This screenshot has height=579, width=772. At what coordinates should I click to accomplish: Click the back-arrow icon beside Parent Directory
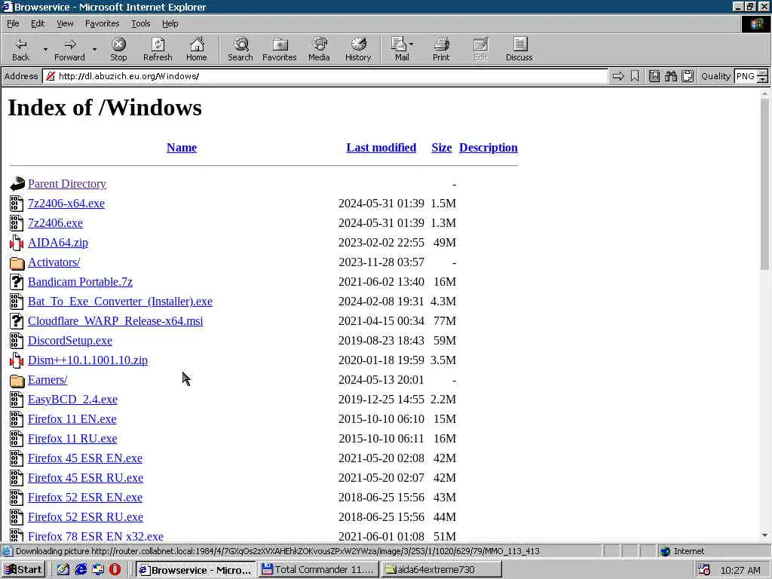click(x=17, y=184)
